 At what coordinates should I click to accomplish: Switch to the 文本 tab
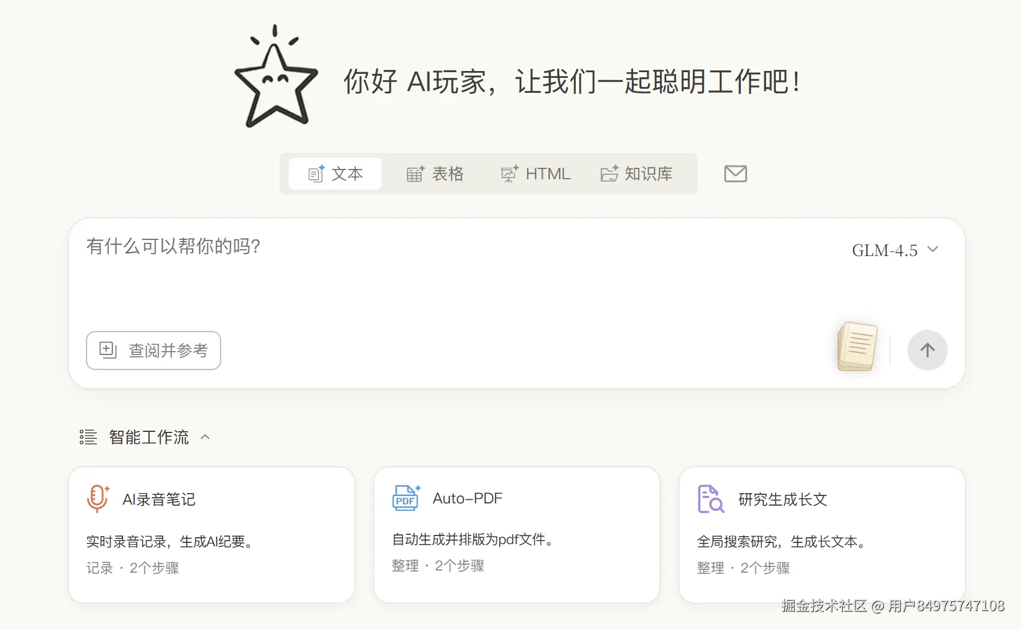coord(335,174)
